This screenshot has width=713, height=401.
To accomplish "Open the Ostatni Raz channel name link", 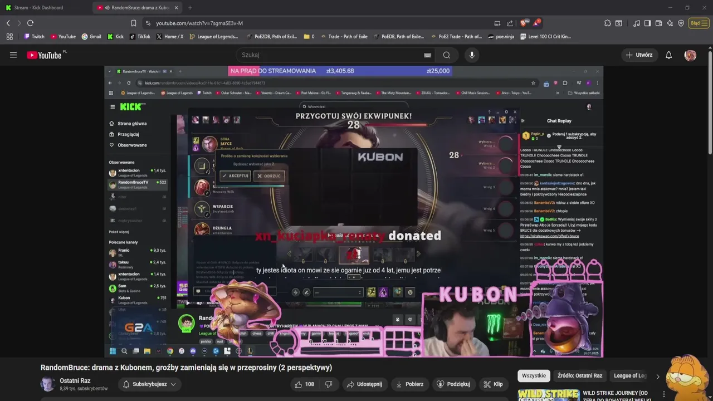I will (x=75, y=381).
